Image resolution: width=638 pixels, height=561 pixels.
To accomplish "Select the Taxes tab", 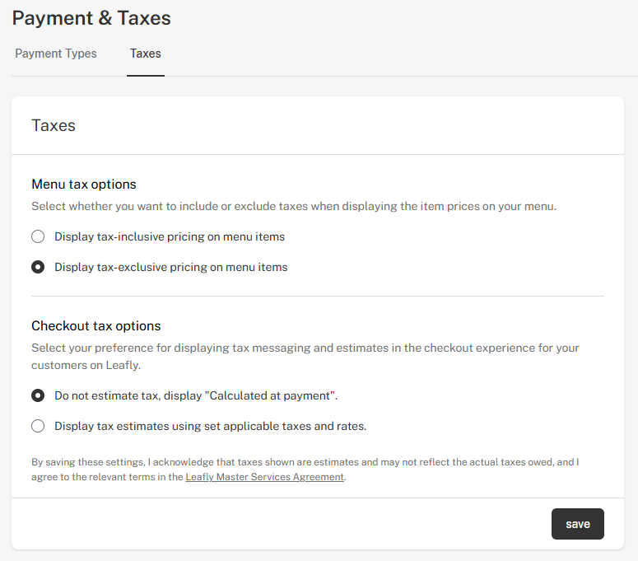I will 145,54.
